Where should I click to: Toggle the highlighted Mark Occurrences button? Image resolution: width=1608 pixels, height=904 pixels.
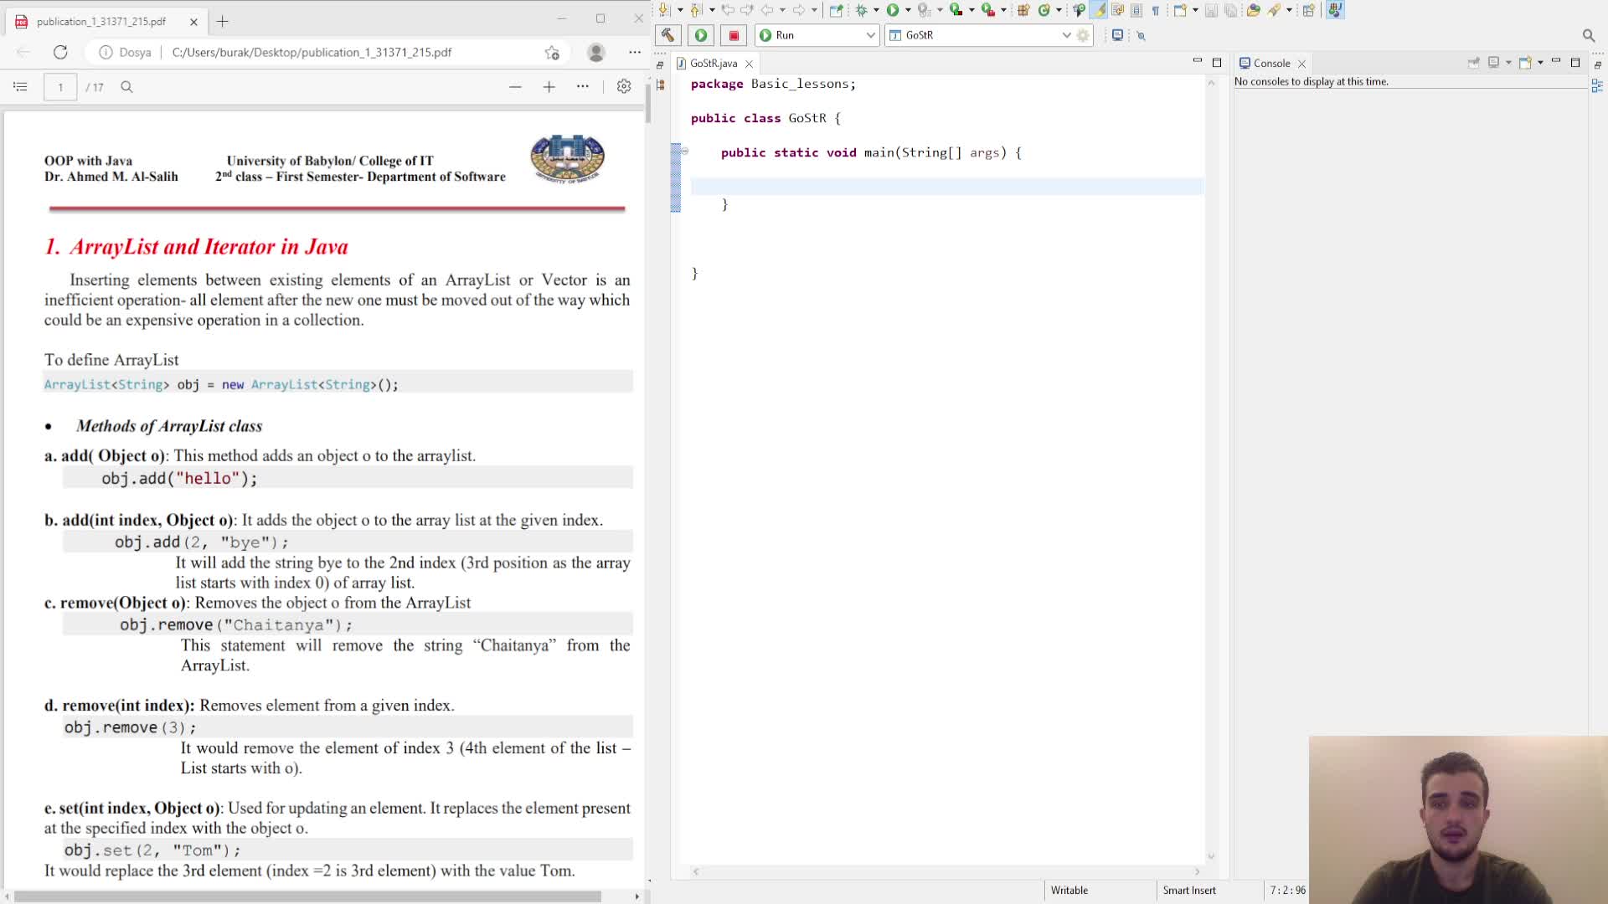[1098, 10]
